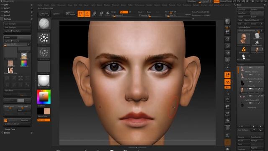Open Quick Sketch
This screenshot has width=268, height=151.
point(71,14)
